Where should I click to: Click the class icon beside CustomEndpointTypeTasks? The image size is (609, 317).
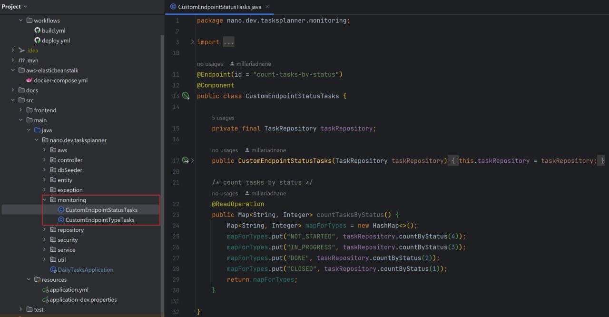click(61, 220)
